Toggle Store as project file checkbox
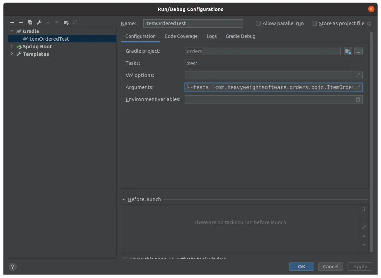This screenshot has width=381, height=278. click(x=314, y=23)
